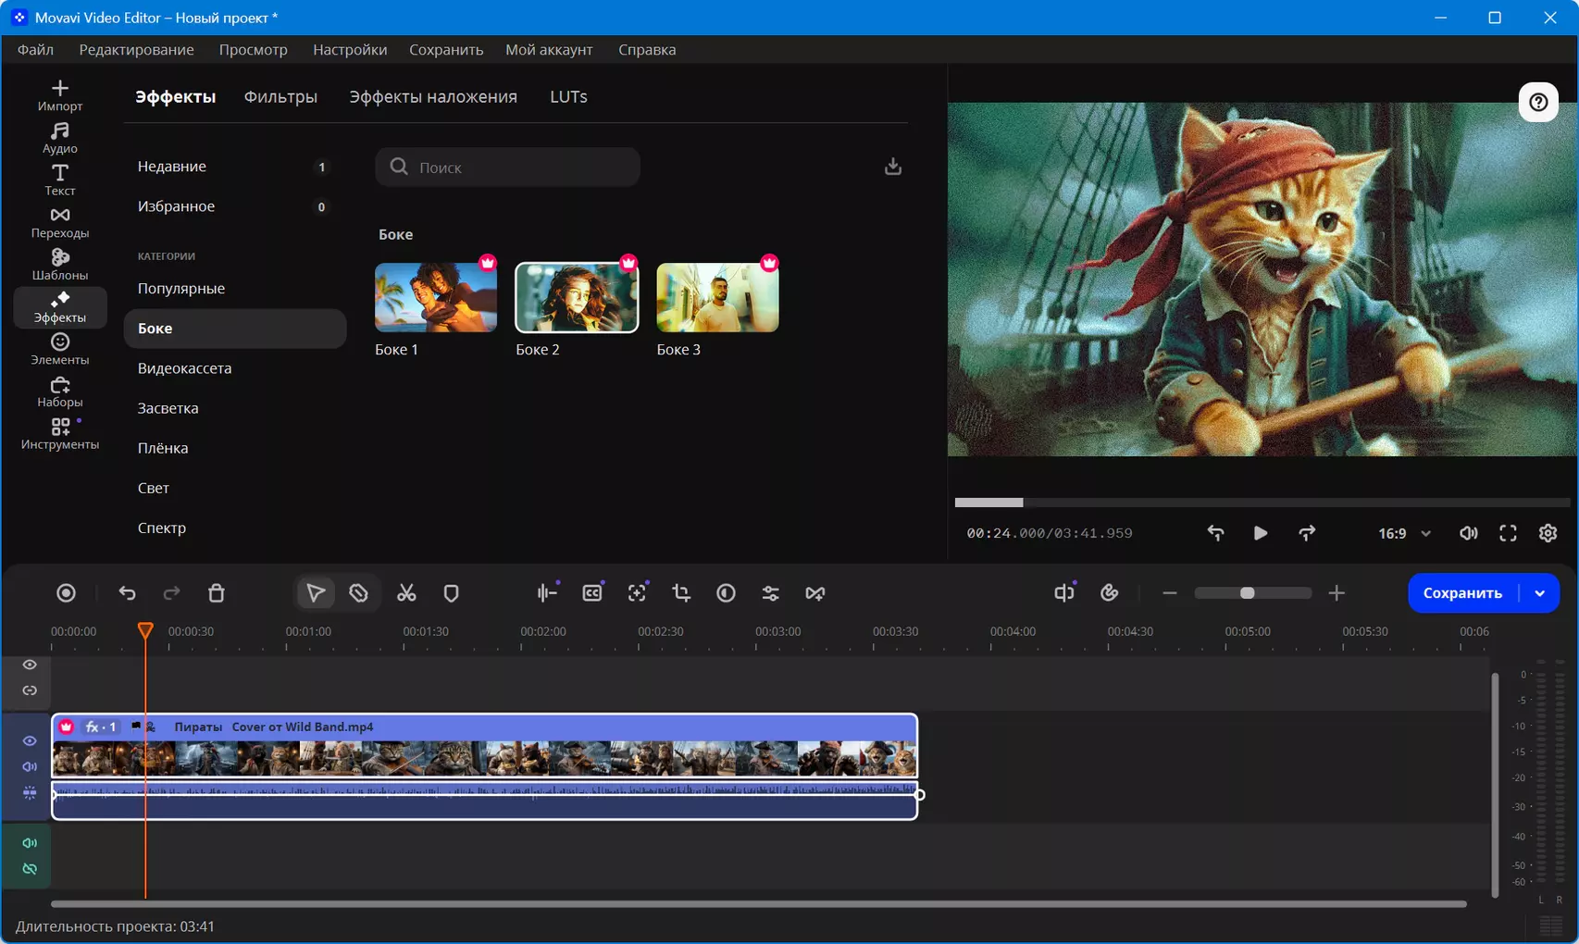Open the subtitles CC tool

tap(592, 593)
